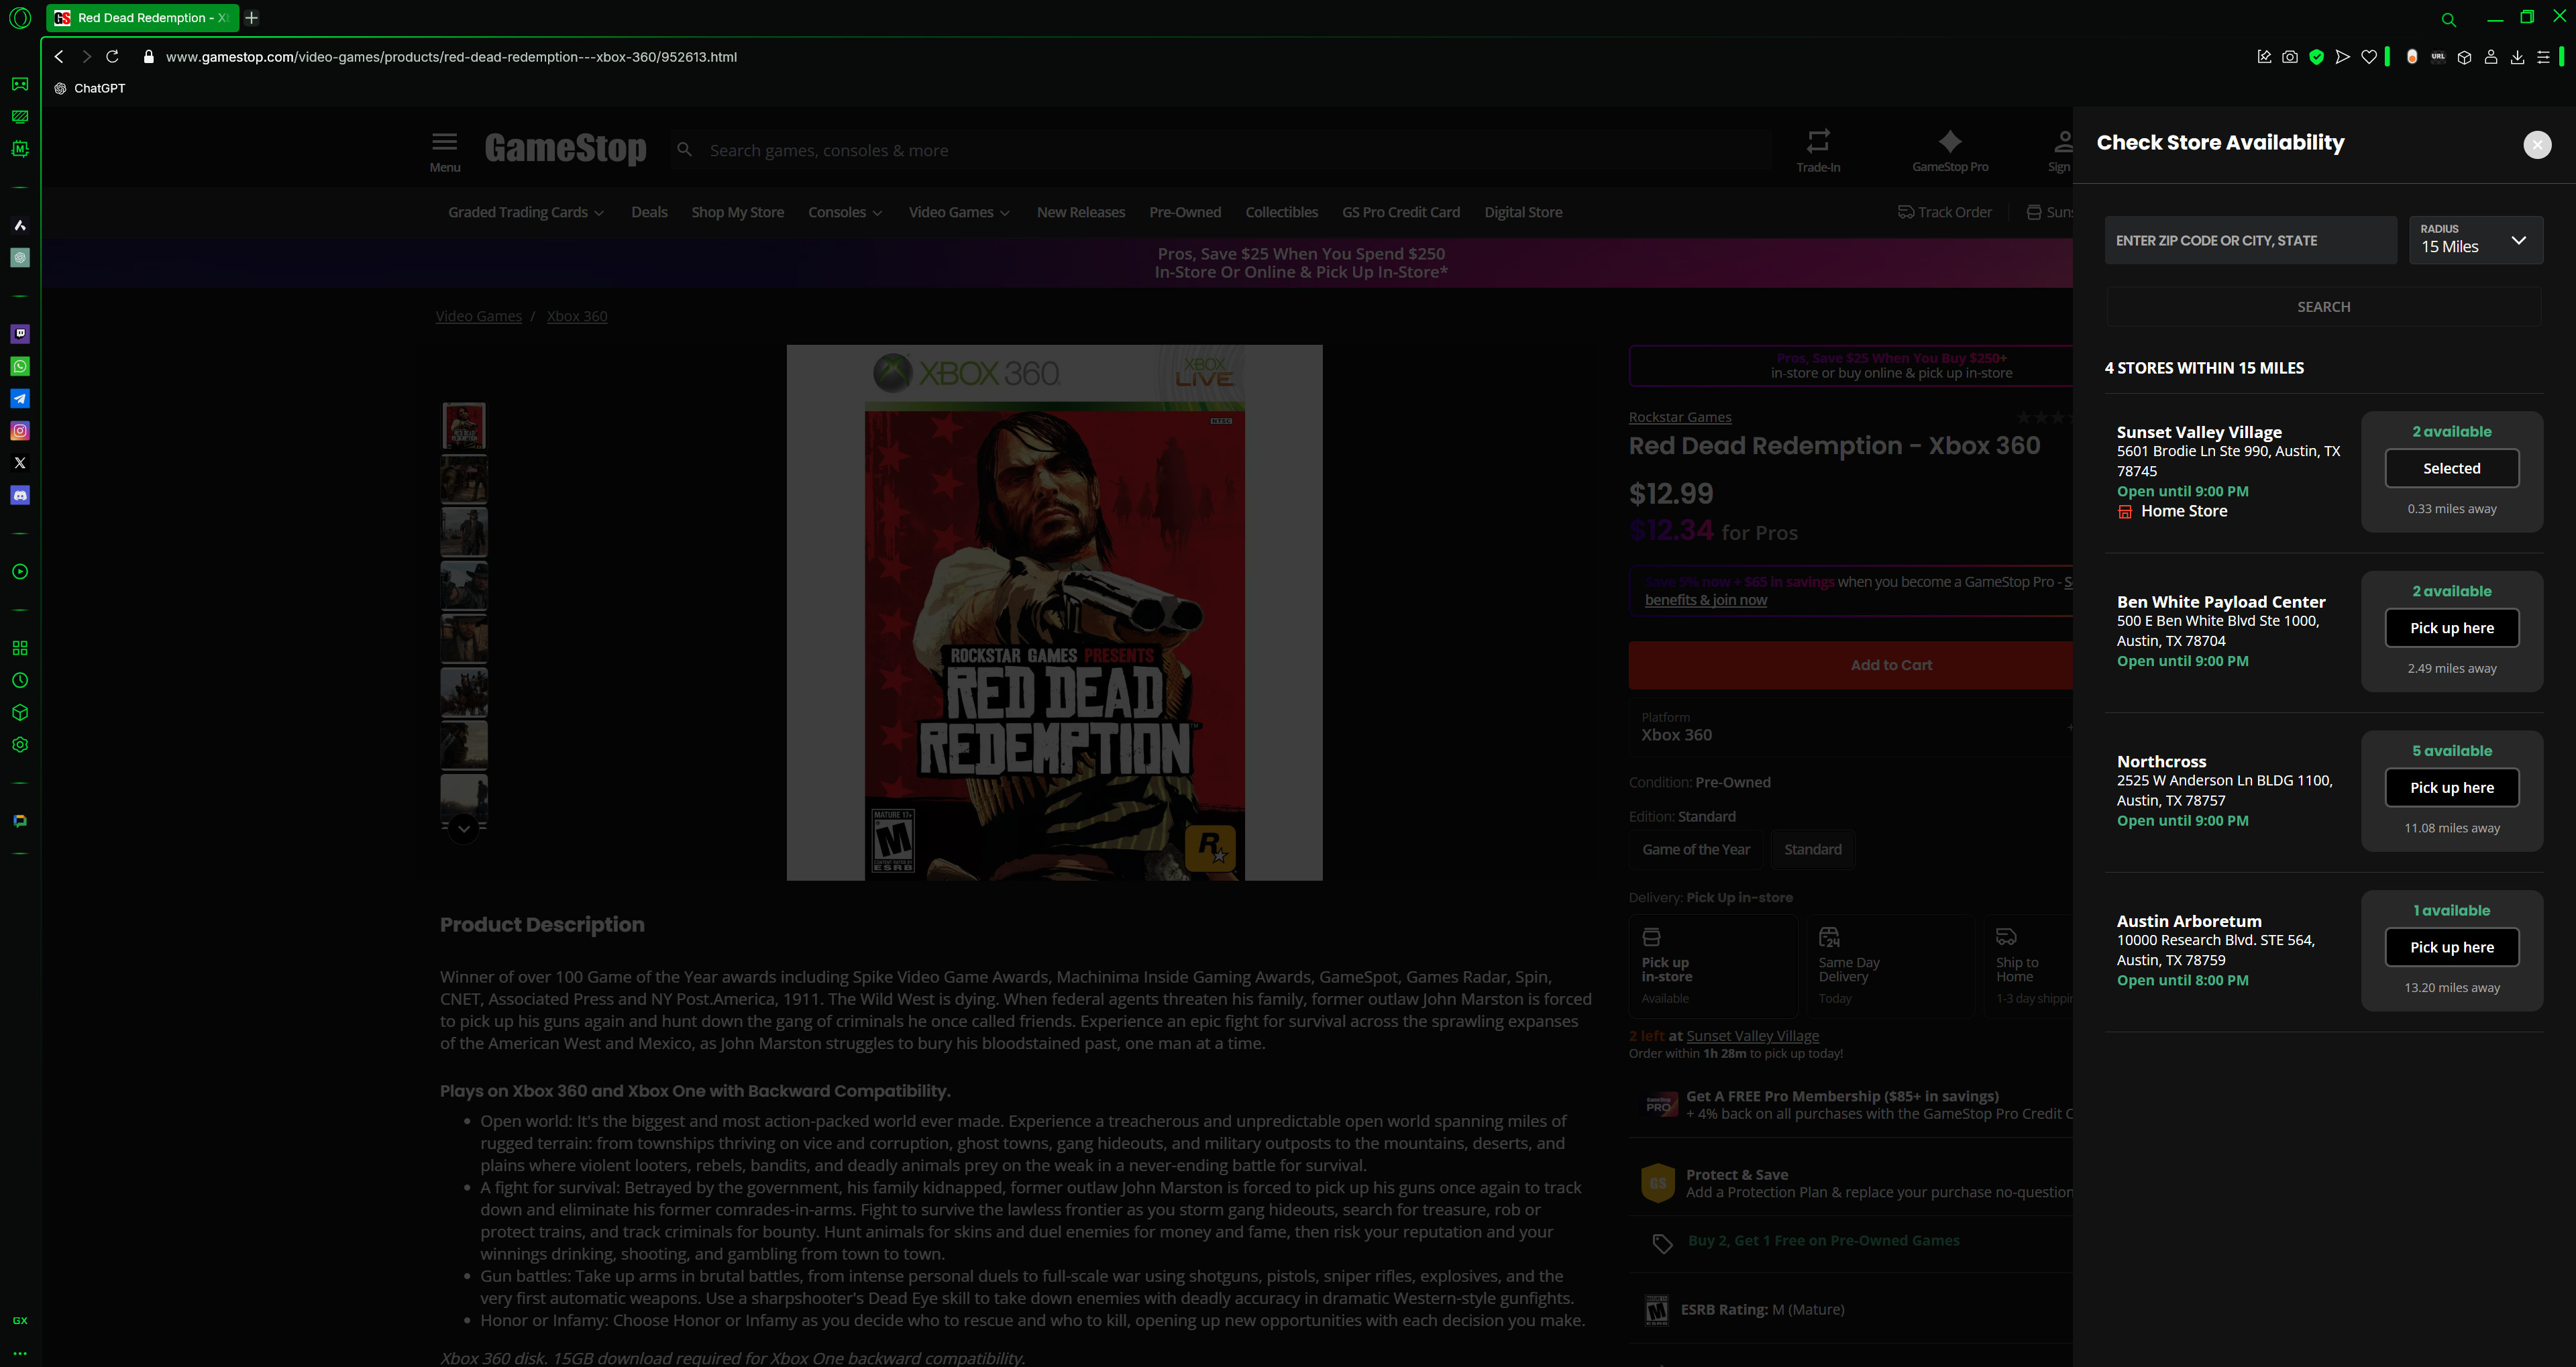2576x1367 pixels.
Task: Open Discord panel in sidebar
Action: point(20,495)
